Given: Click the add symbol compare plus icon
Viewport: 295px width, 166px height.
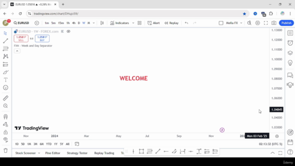Looking at the screenshot, I should tap(37, 23).
